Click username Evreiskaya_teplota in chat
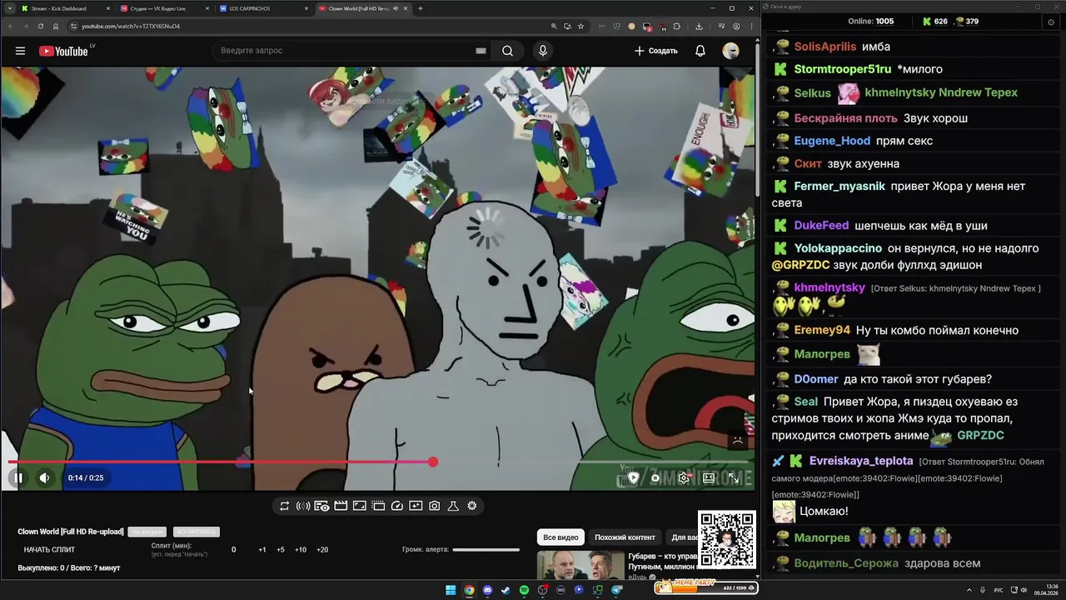1066x600 pixels. (x=861, y=461)
